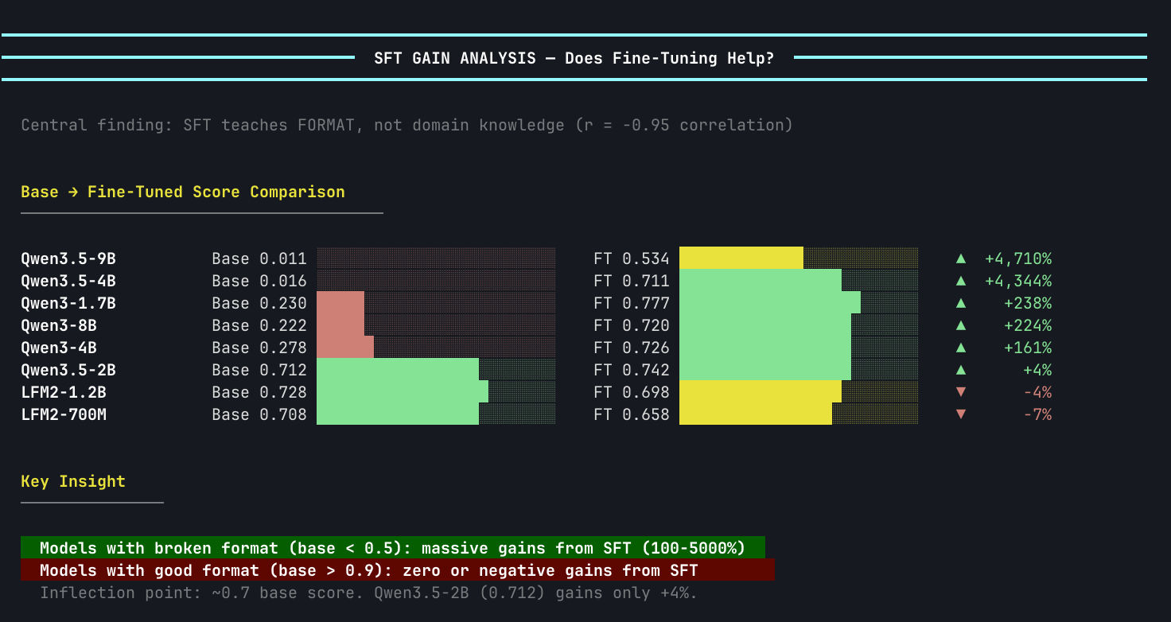
Task: Click the "Key Insight" heading
Action: point(73,481)
